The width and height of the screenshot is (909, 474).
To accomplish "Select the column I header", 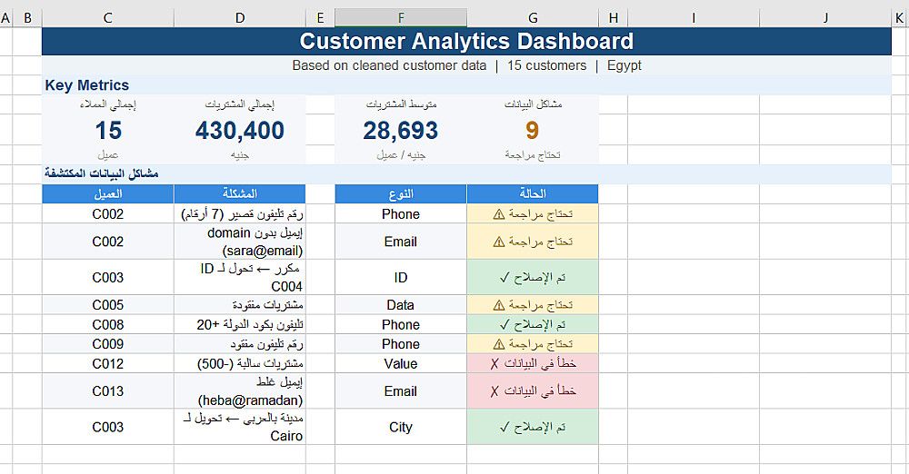I will coord(694,17).
